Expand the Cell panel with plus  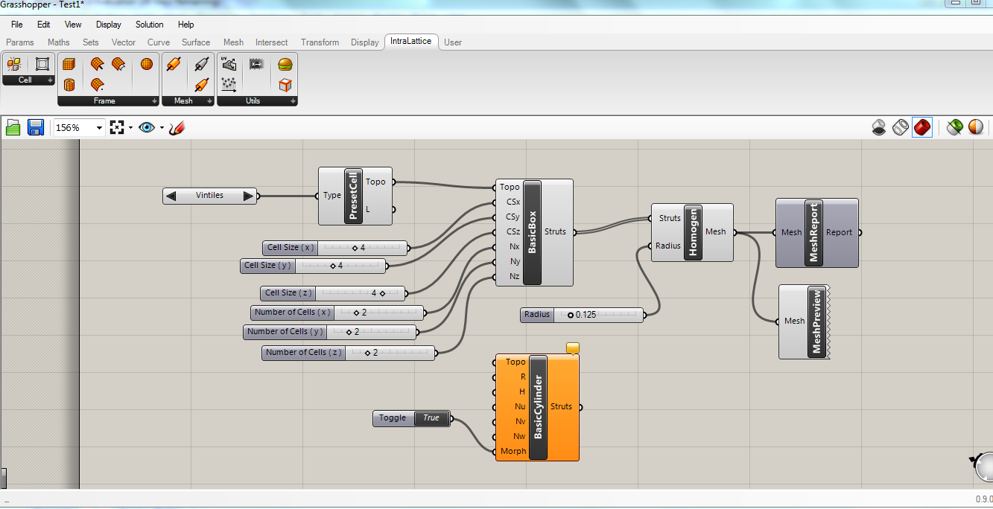click(50, 80)
